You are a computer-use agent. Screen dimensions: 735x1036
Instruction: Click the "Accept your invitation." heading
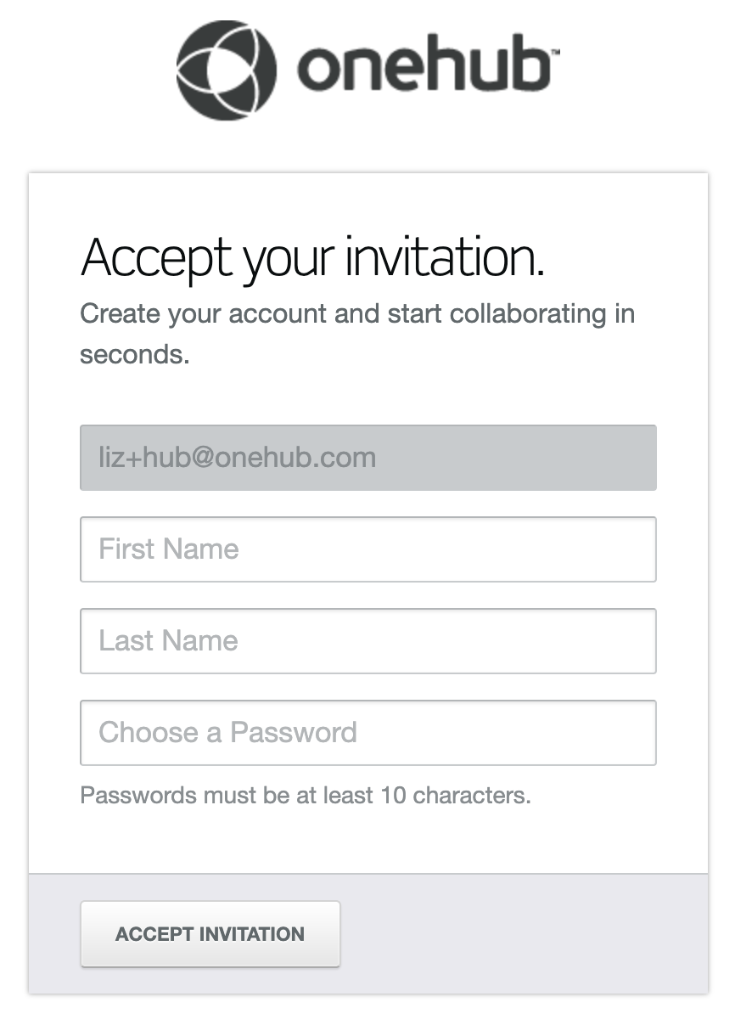click(312, 257)
